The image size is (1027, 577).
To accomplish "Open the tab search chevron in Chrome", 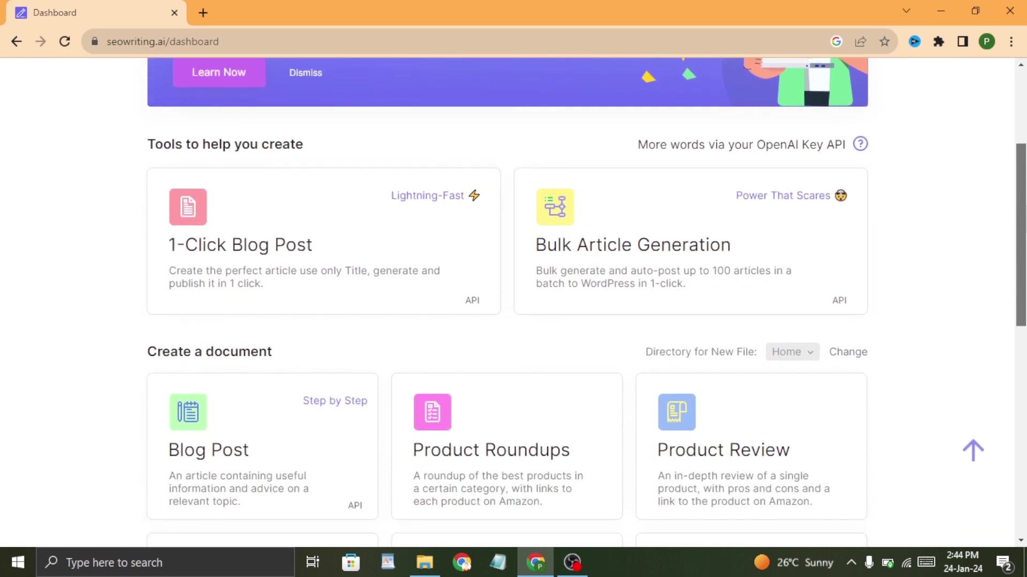I will [x=906, y=11].
